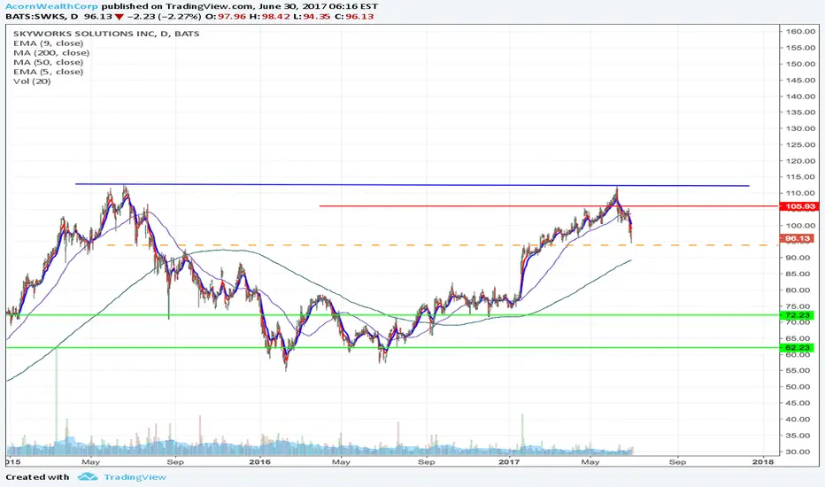Click the MA (50, close) indicator label
Screen dimensions: 825x487
coord(48,62)
